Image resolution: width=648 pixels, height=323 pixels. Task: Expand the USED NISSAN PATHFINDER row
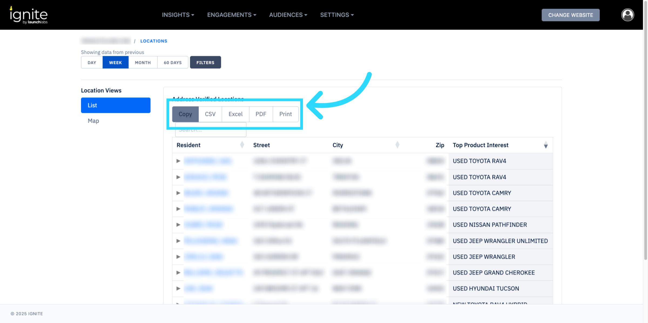tap(178, 225)
